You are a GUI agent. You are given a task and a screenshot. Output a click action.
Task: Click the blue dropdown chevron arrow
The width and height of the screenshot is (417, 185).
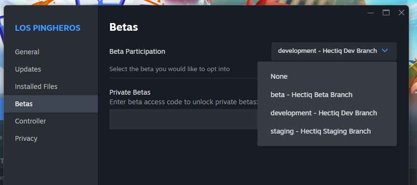click(385, 50)
